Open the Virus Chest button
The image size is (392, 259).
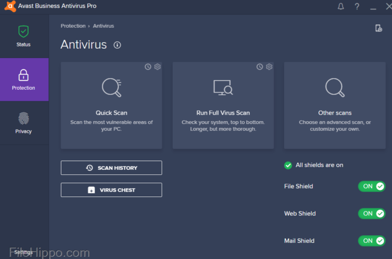[x=111, y=190]
